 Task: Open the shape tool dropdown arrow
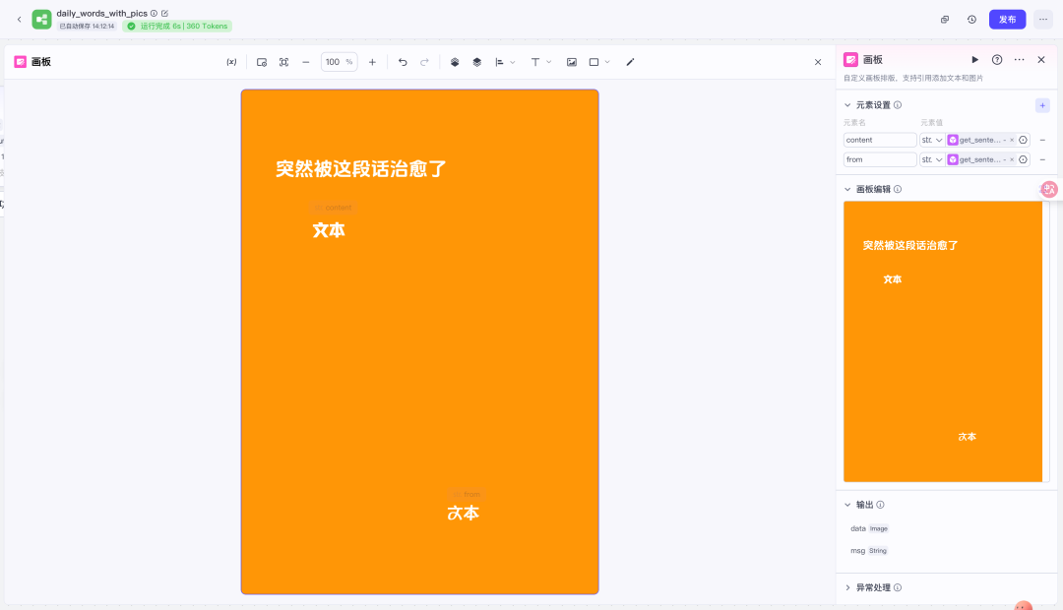606,61
